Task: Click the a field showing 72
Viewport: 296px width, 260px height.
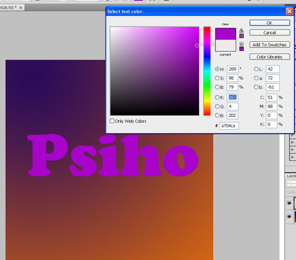Action: (273, 78)
